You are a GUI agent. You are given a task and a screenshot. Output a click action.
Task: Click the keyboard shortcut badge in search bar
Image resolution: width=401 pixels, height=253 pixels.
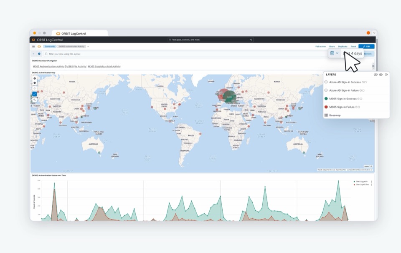pyautogui.click(x=251, y=40)
